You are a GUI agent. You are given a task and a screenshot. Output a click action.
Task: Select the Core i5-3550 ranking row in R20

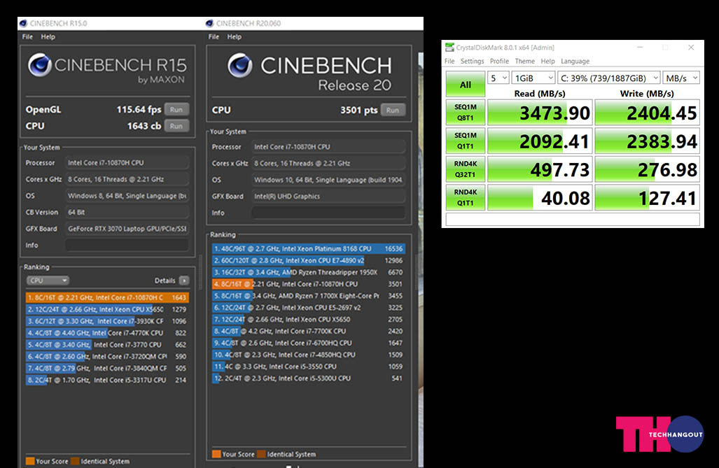point(309,367)
